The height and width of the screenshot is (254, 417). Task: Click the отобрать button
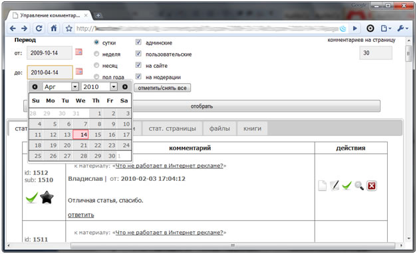[202, 106]
